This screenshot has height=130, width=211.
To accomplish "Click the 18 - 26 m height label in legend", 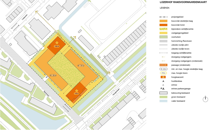I will tap(163, 69).
